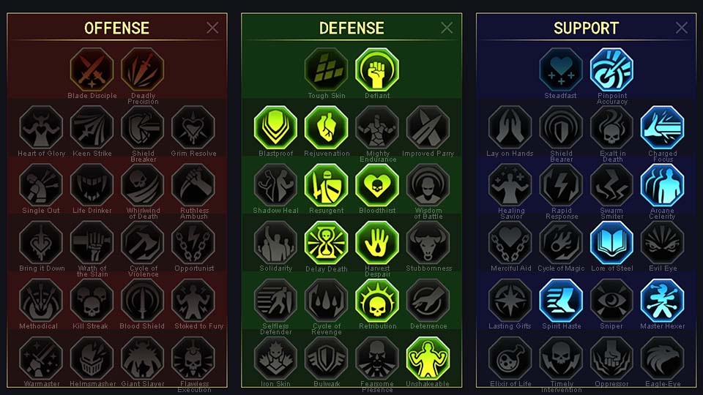Select the Blade Disciple mastery icon
The width and height of the screenshot is (703, 395).
[x=92, y=70]
